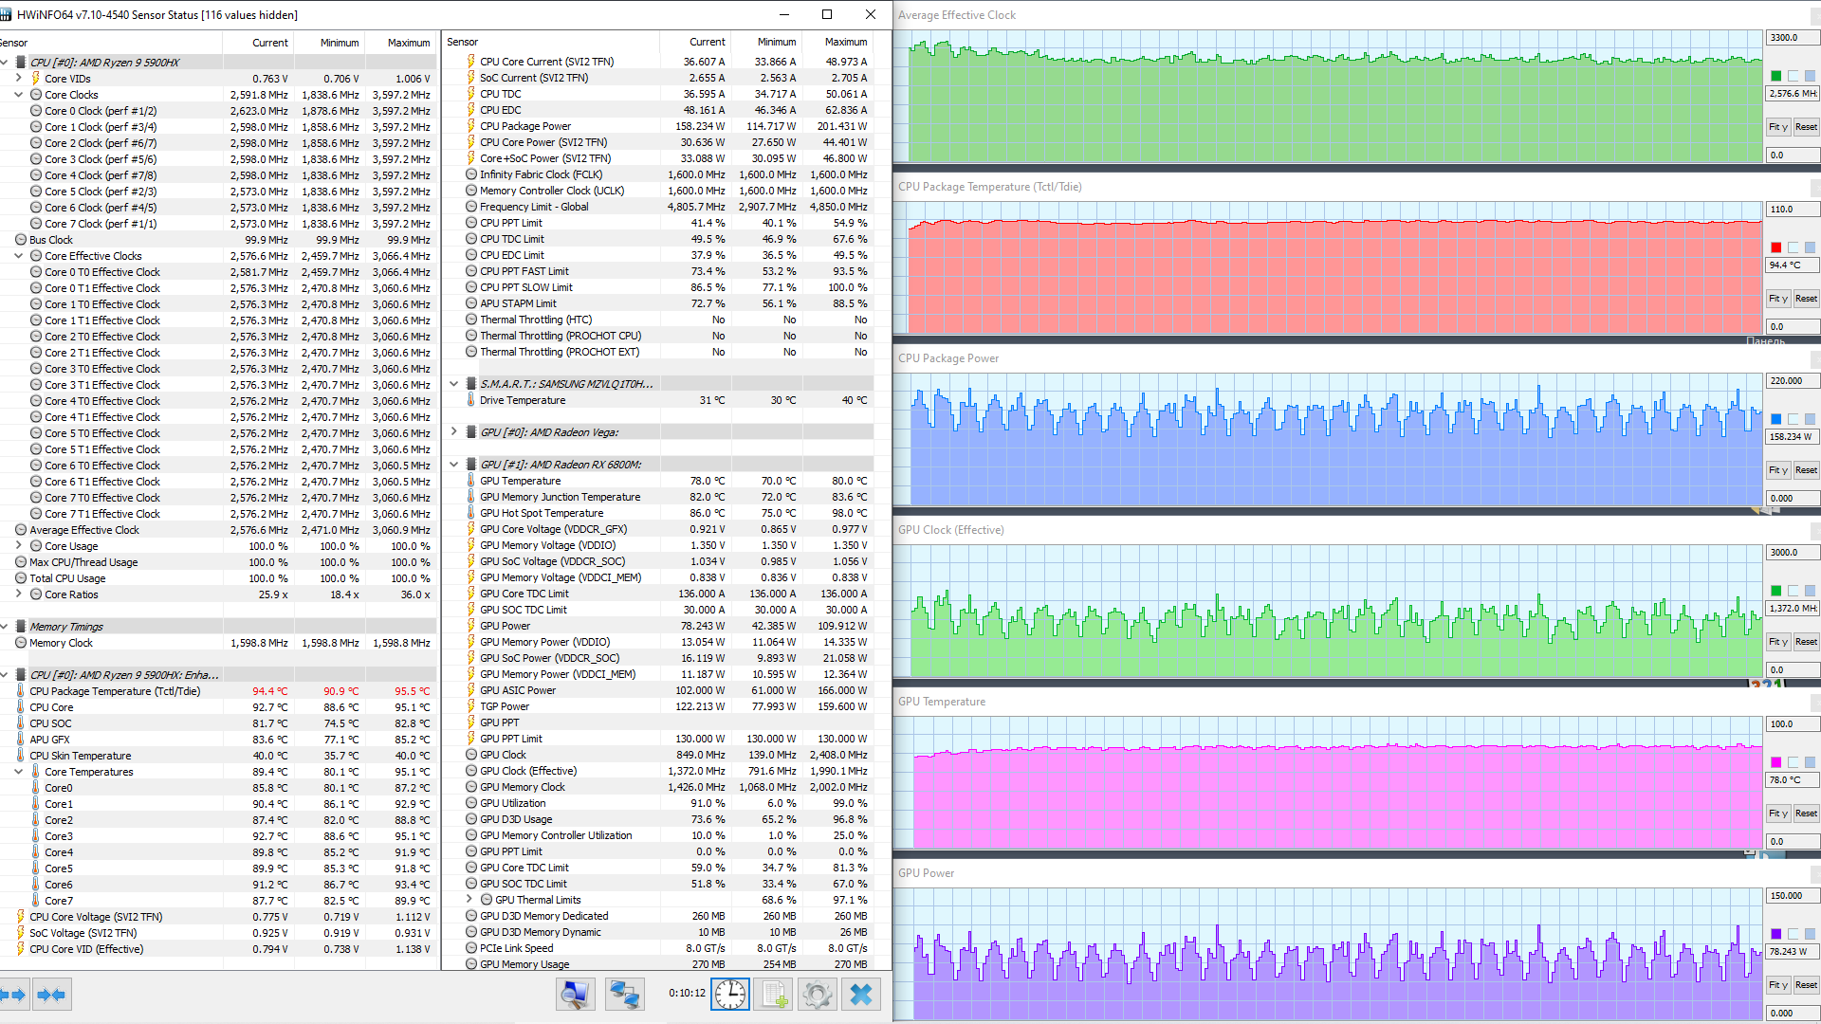Expand the Core VIDs tree node
The width and height of the screenshot is (1821, 1024).
pos(19,79)
